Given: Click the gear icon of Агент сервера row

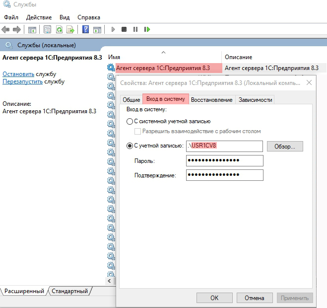Looking at the screenshot, I should (111, 68).
